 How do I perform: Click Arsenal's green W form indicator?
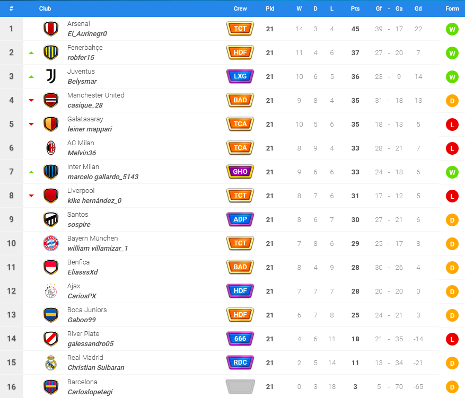[452, 29]
